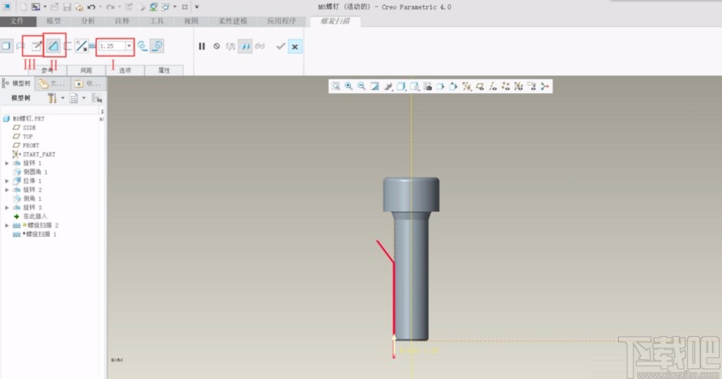
Task: Click the Save disk icon
Action: tap(67, 7)
